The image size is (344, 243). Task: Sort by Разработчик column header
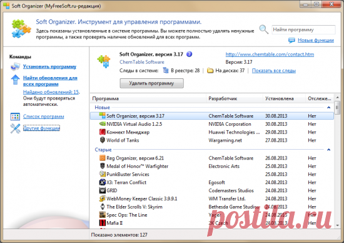[235, 98]
